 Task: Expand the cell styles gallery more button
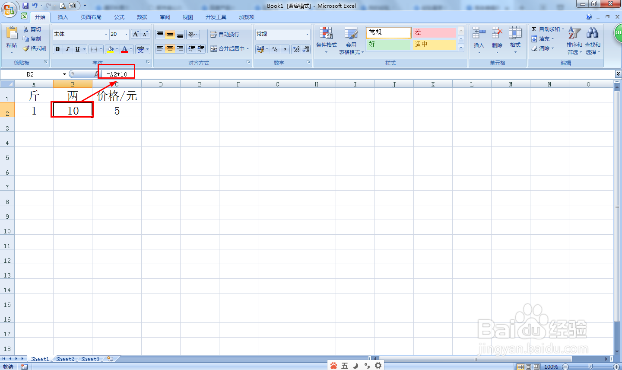point(461,47)
